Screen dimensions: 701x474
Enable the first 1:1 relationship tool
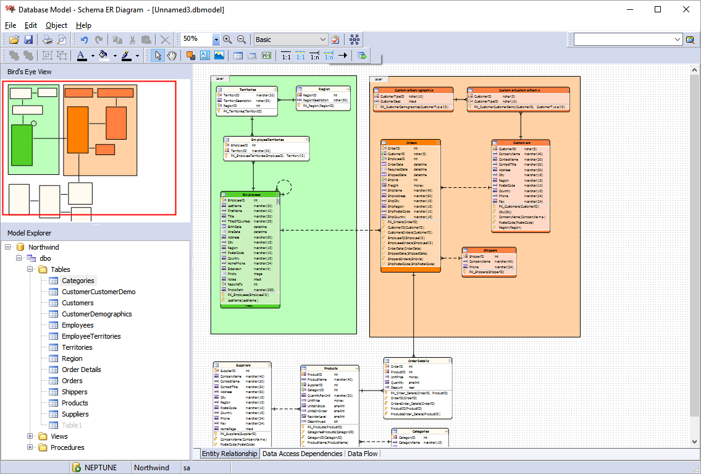(x=286, y=56)
